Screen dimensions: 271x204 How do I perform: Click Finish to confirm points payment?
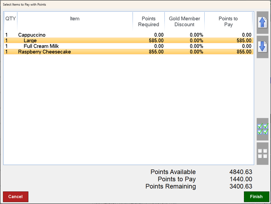click(x=256, y=197)
